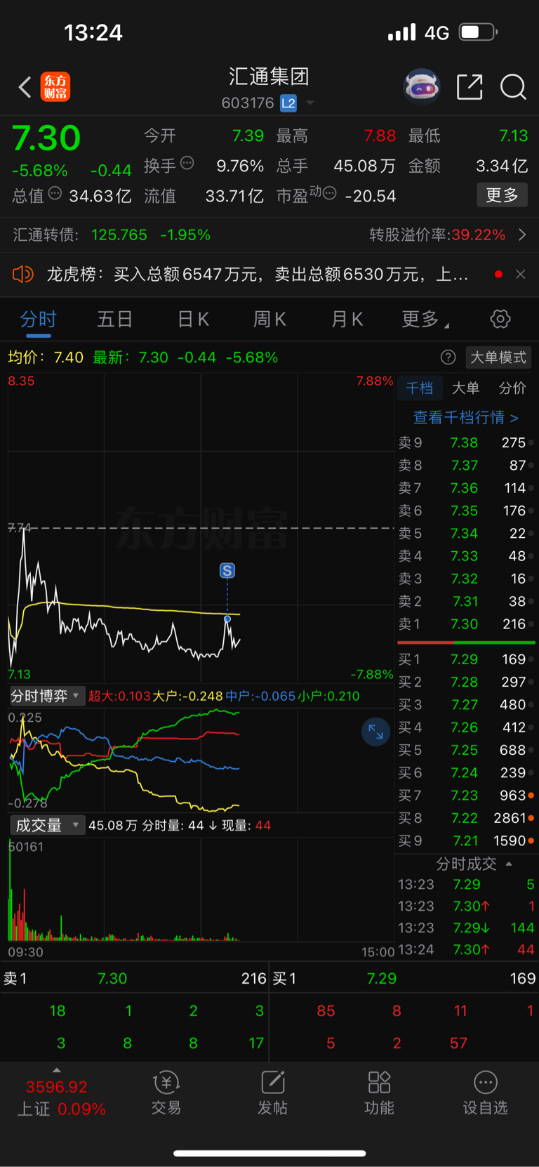The image size is (539, 1167).
Task: Tap cellular signal strength bars
Action: (x=402, y=32)
